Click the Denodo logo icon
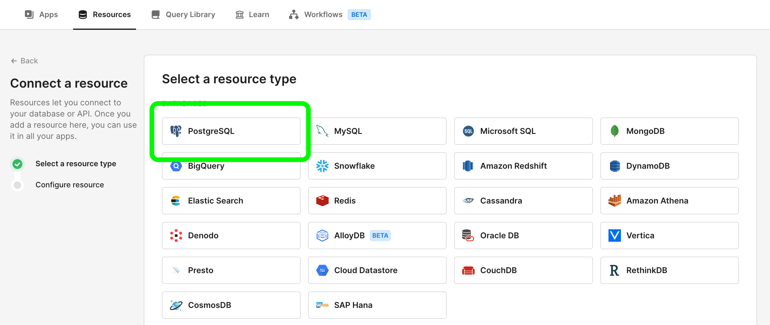The height and width of the screenshot is (325, 770). (176, 236)
